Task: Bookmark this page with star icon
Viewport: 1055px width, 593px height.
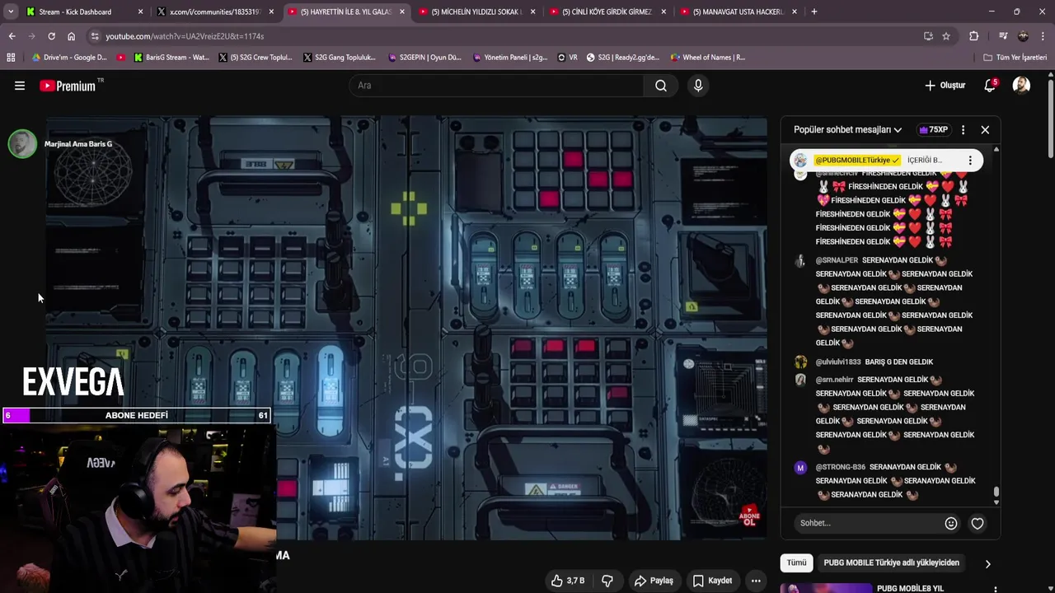Action: coord(946,36)
